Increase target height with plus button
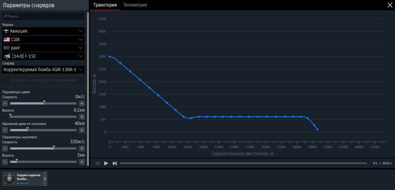This screenshot has height=190, width=395. 82,117
